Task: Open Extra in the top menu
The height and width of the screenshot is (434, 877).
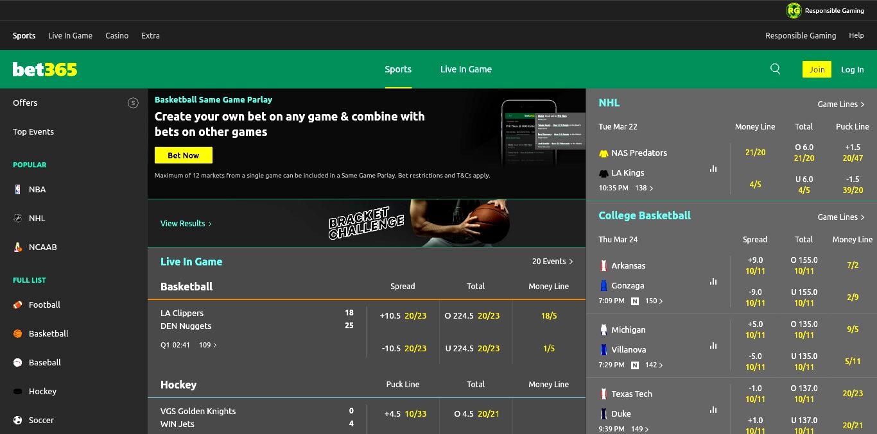Action: pos(150,35)
